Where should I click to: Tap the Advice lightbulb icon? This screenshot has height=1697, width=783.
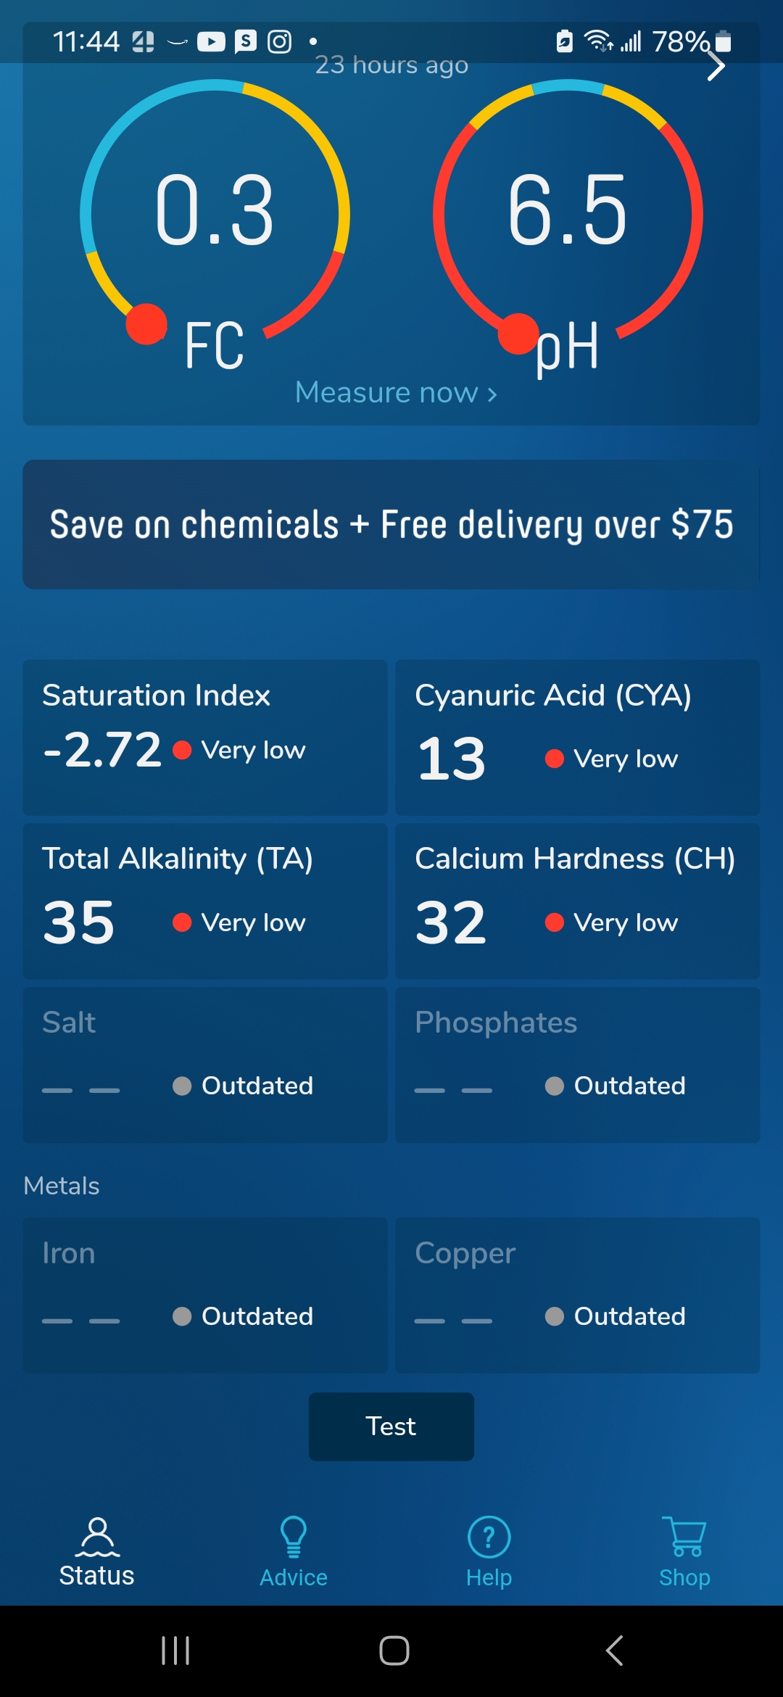[294, 1537]
